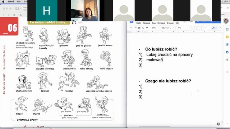The image size is (230, 129).
Task: Go to Docs home via the blue document icon
Action: pyautogui.click(x=132, y=22)
